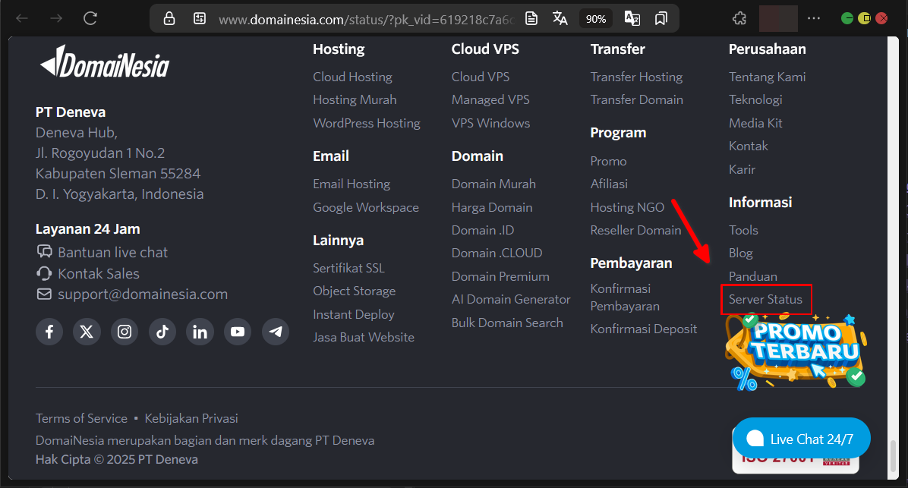Screen dimensions: 908x488
Task: Open Sertifikat SSL link
Action: point(348,268)
